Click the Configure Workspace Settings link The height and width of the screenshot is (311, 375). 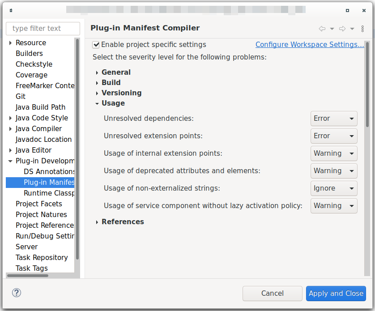pos(310,44)
